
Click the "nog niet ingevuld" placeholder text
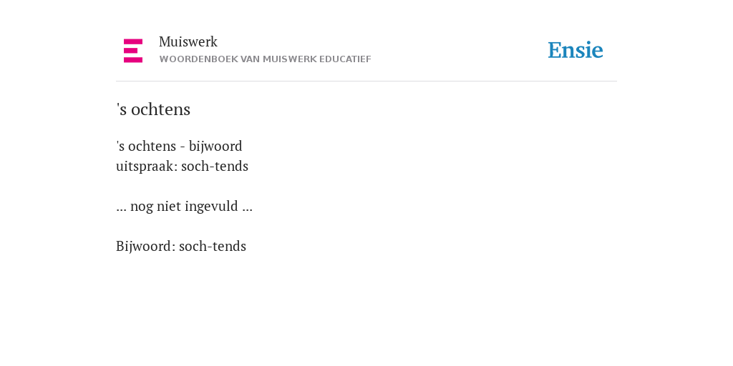coord(184,206)
